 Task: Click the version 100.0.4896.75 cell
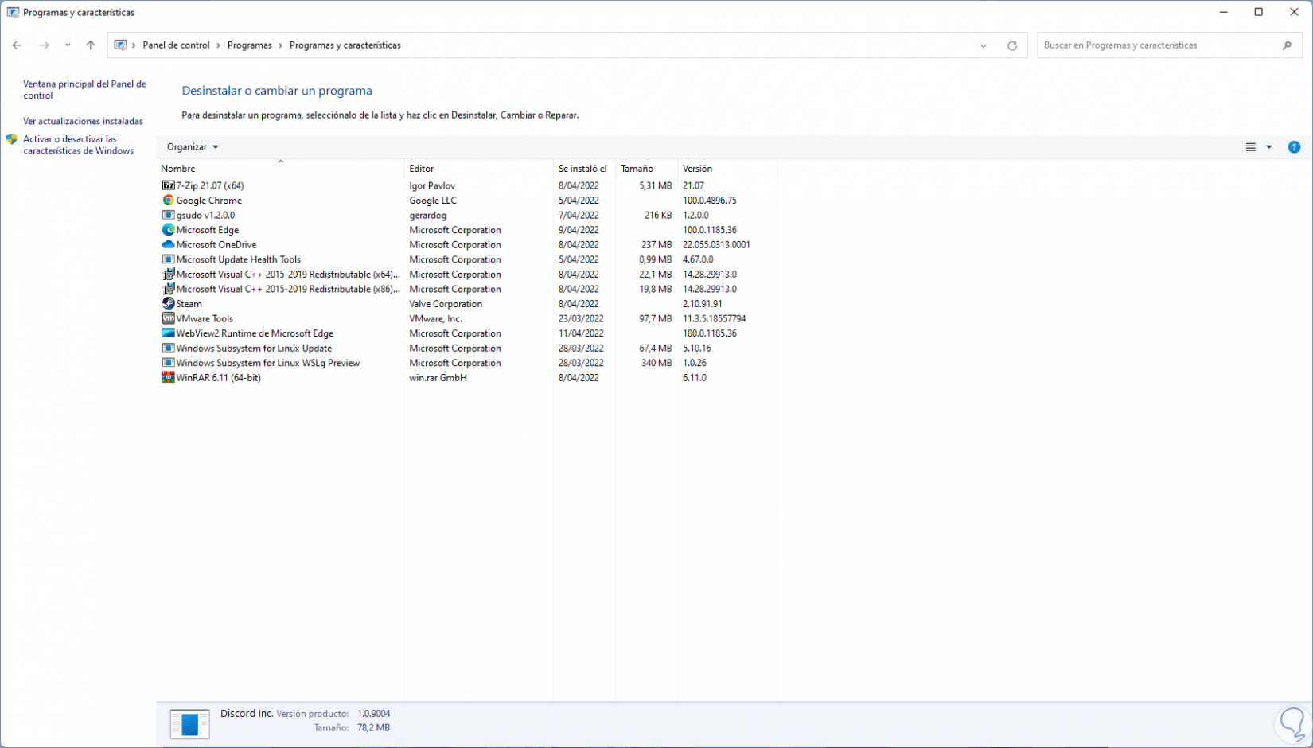point(710,201)
